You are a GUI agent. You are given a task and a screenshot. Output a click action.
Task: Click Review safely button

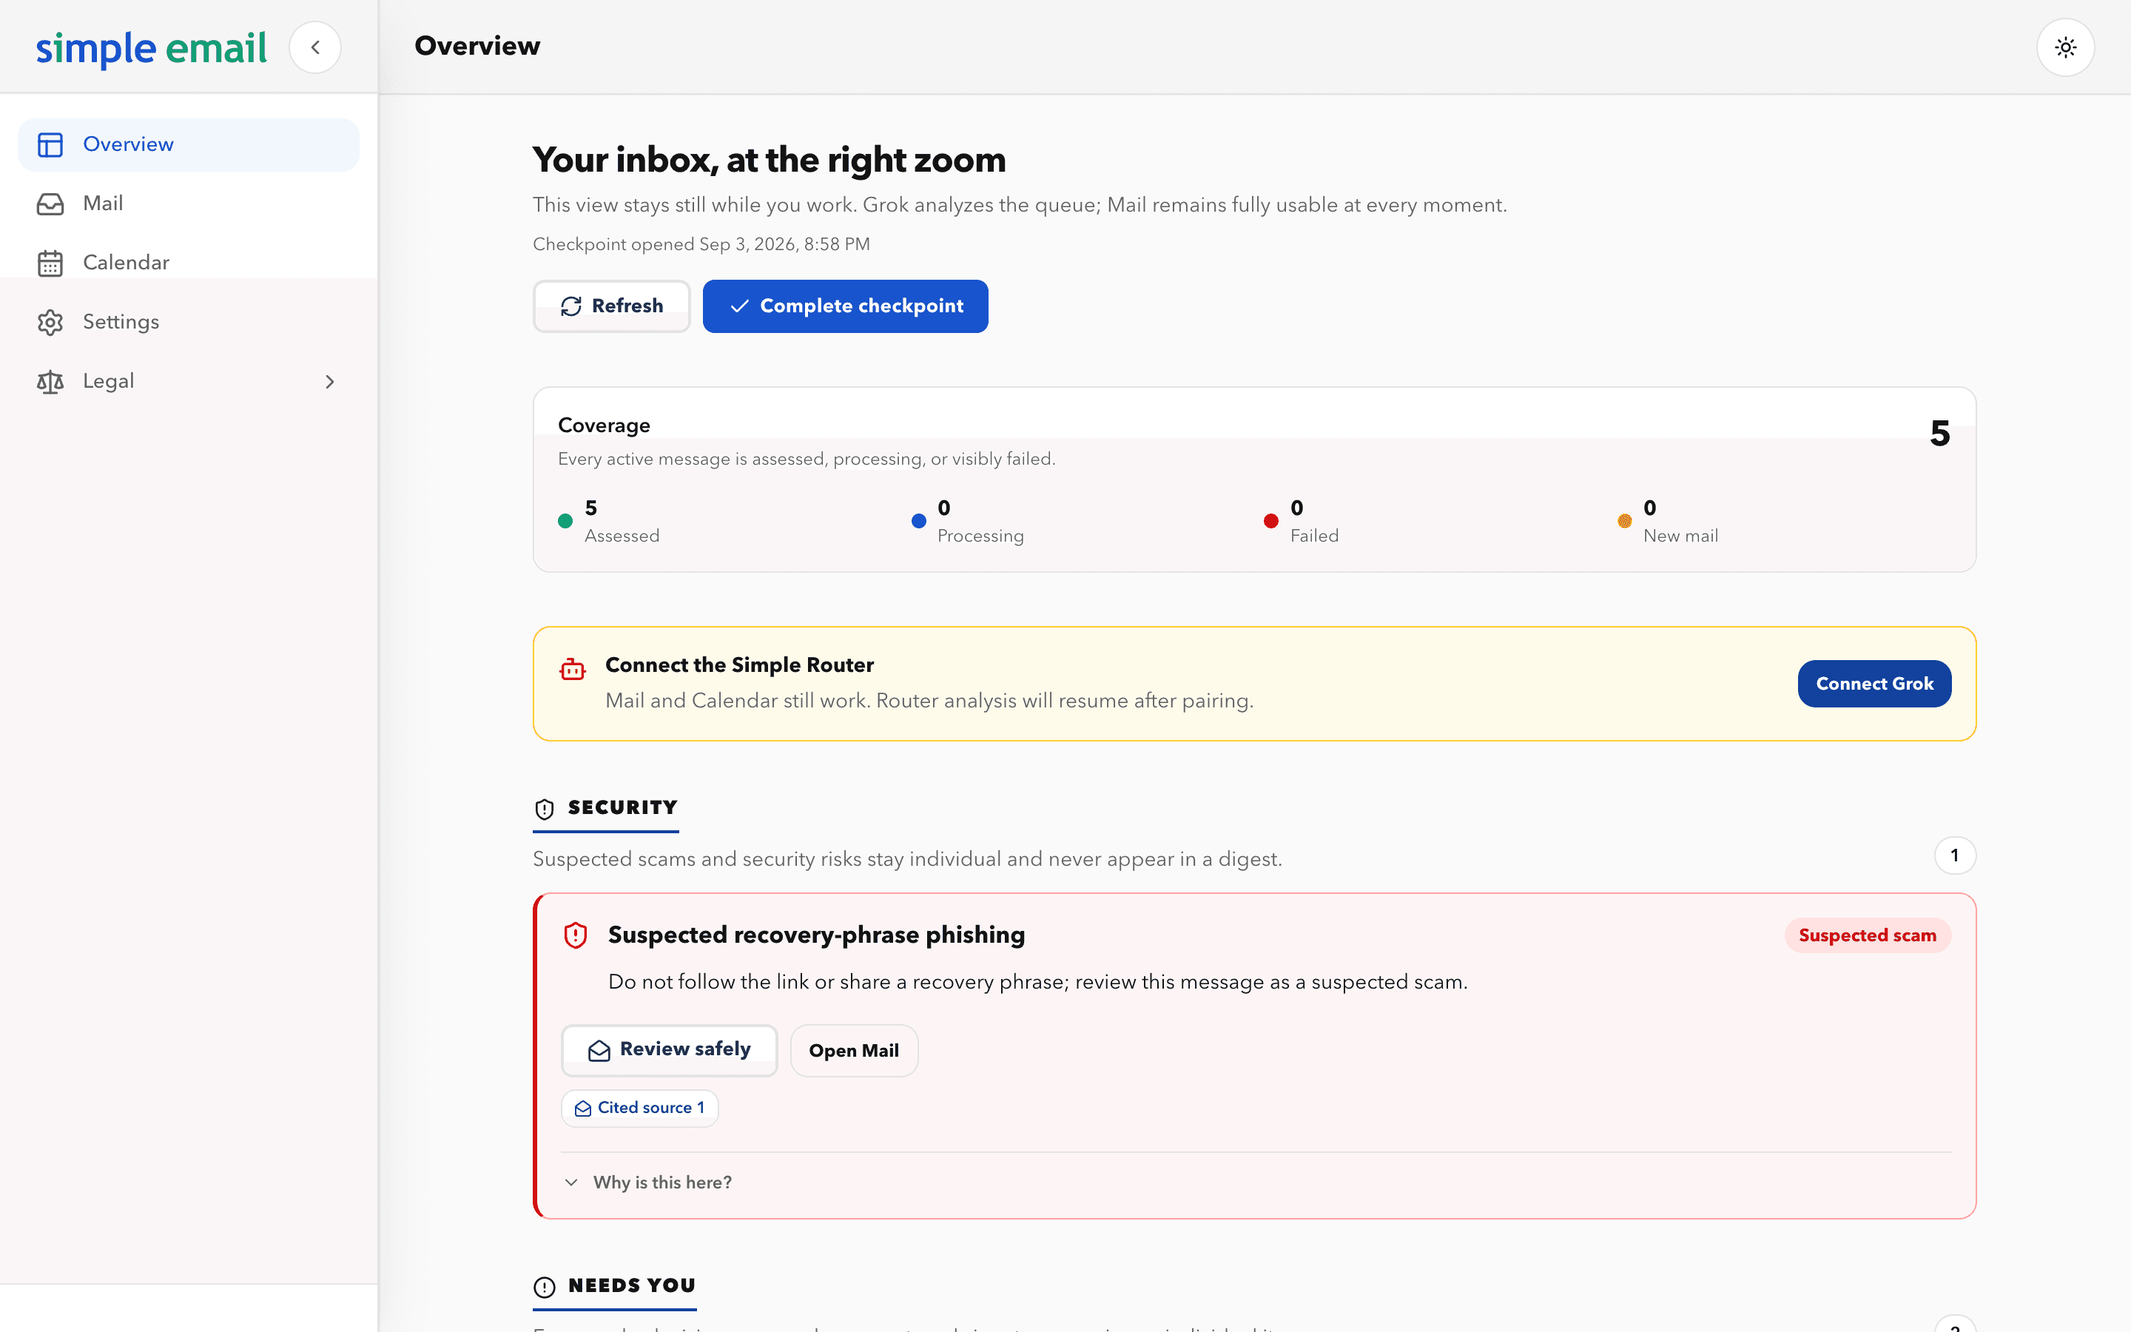click(669, 1050)
